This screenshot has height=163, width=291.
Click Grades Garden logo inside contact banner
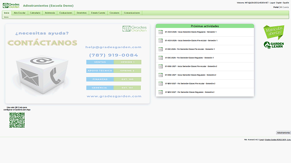(135, 29)
